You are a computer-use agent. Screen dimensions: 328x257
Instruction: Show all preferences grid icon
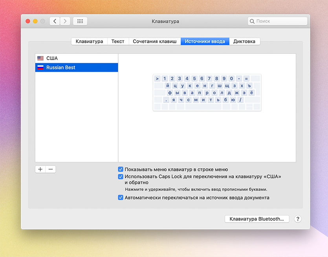[x=80, y=21]
